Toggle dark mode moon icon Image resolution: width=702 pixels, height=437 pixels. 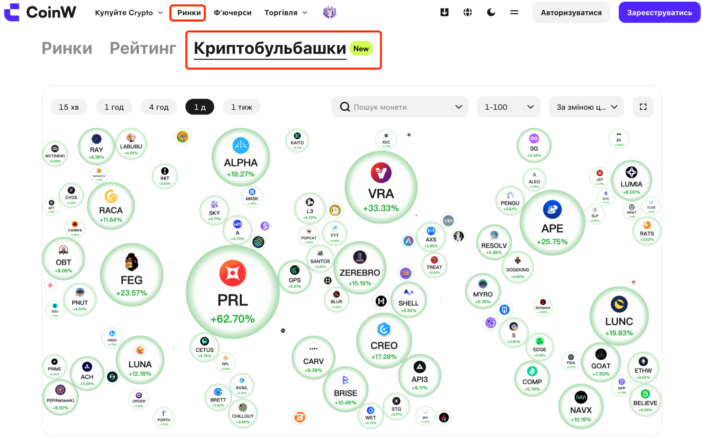(491, 12)
